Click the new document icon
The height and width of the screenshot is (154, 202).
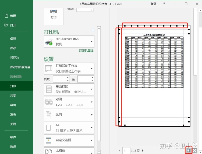(x=6, y=16)
